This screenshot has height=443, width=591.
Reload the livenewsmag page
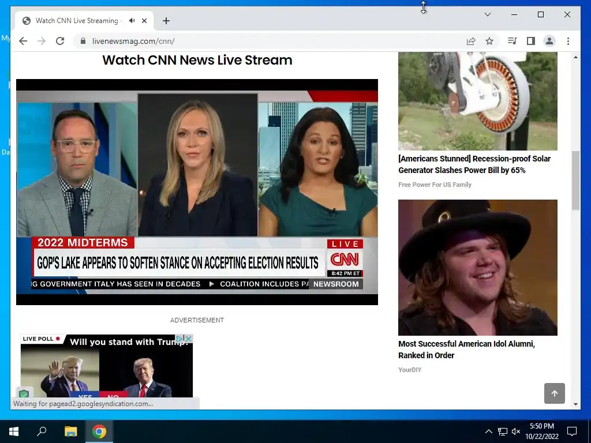tap(60, 41)
